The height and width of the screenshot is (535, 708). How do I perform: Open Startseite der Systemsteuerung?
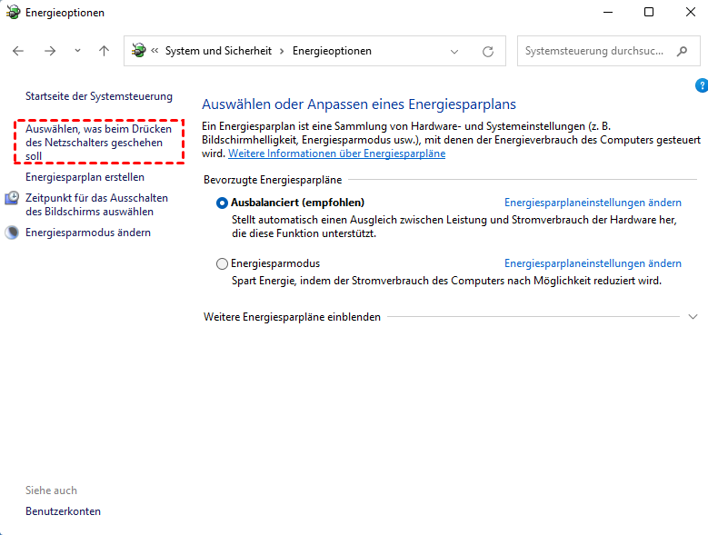click(99, 96)
